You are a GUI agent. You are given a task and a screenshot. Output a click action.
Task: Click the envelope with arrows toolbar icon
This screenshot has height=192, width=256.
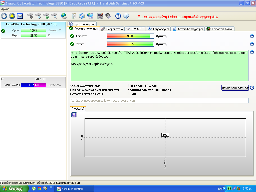82,16
